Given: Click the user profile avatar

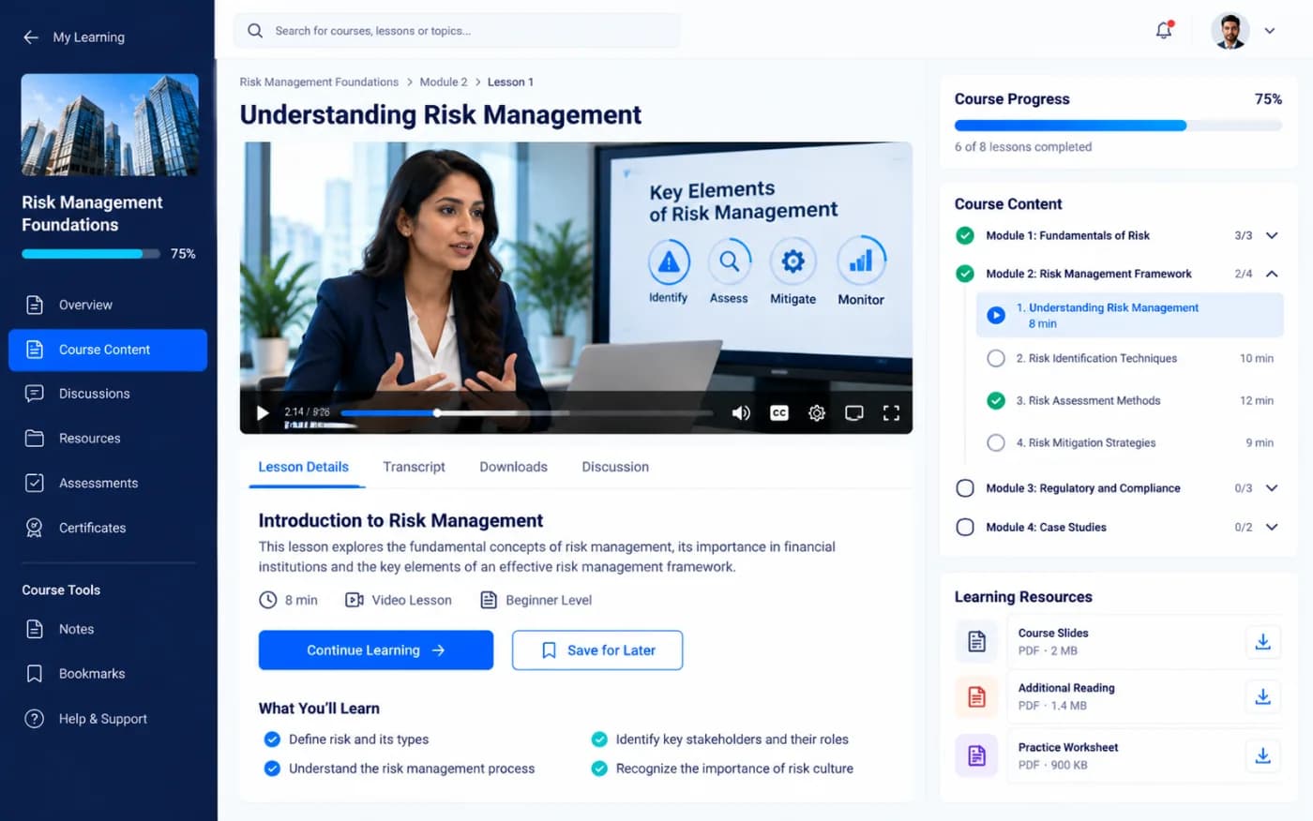Looking at the screenshot, I should [x=1230, y=31].
